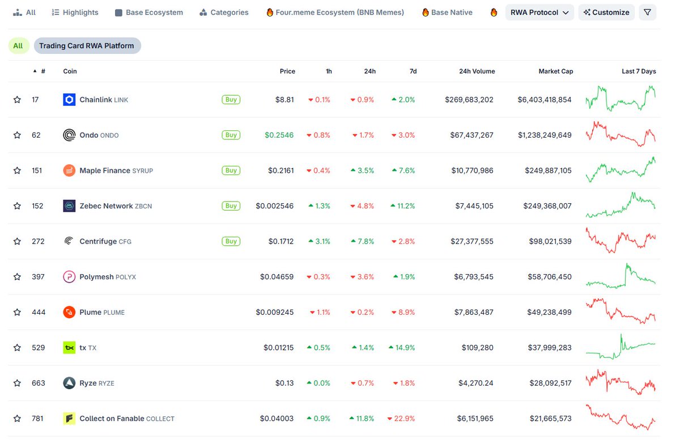680x440 pixels.
Task: Select the green All filter chip
Action: click(18, 46)
